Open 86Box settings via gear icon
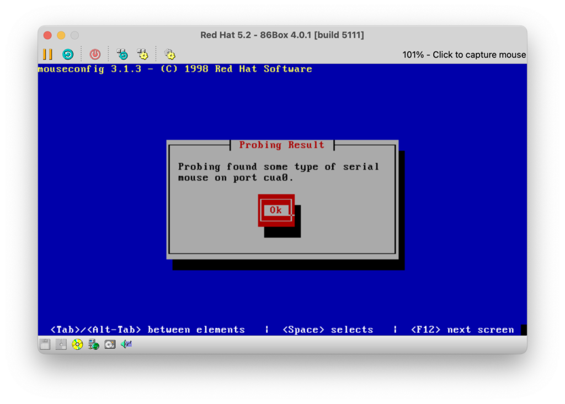Screen dimensions: 565x404 tap(170, 54)
